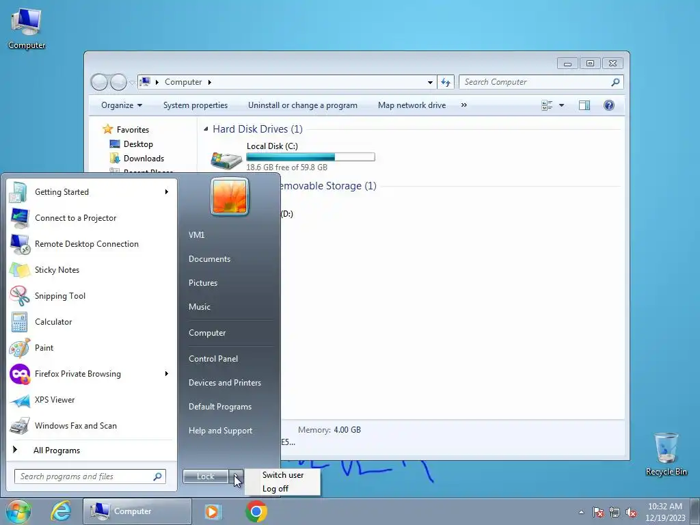Open the view options dropdown arrow
Screen dimensions: 700x525
(562, 105)
